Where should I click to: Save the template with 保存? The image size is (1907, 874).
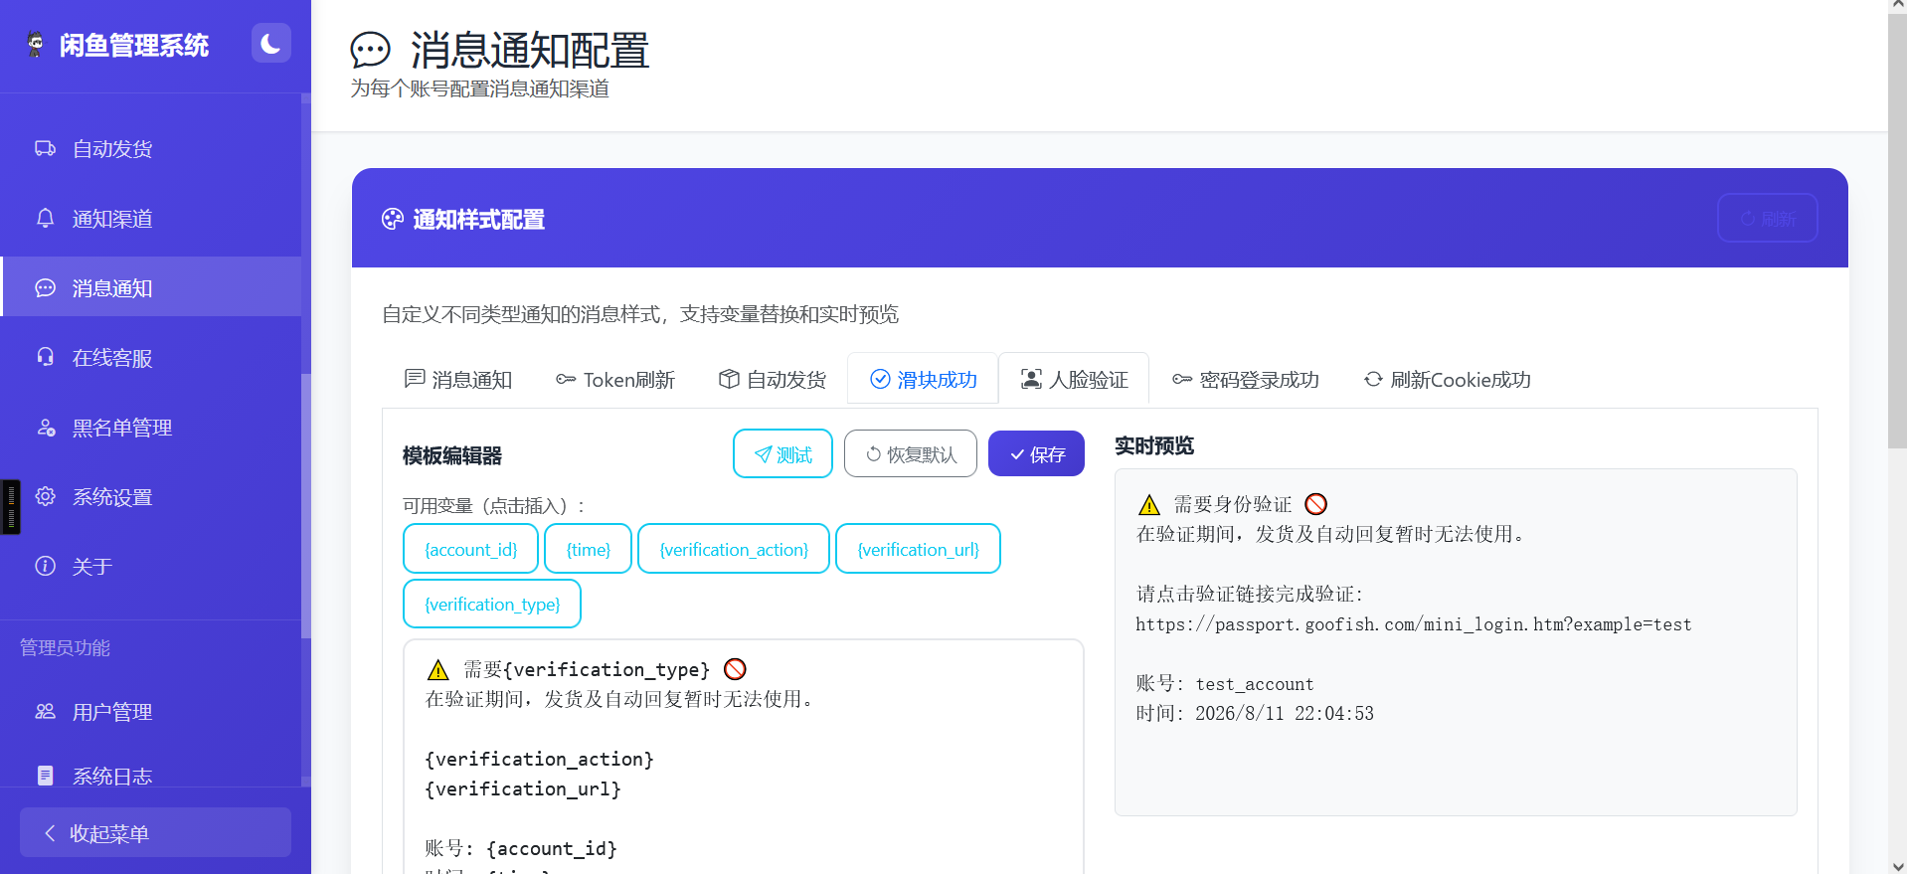(x=1036, y=453)
